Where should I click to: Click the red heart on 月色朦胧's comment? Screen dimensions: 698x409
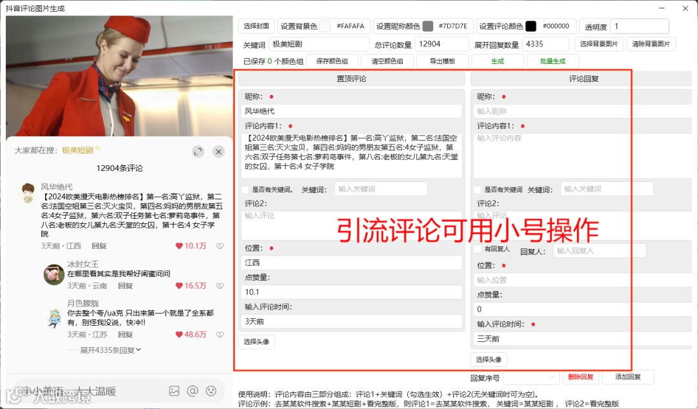pyautogui.click(x=179, y=334)
